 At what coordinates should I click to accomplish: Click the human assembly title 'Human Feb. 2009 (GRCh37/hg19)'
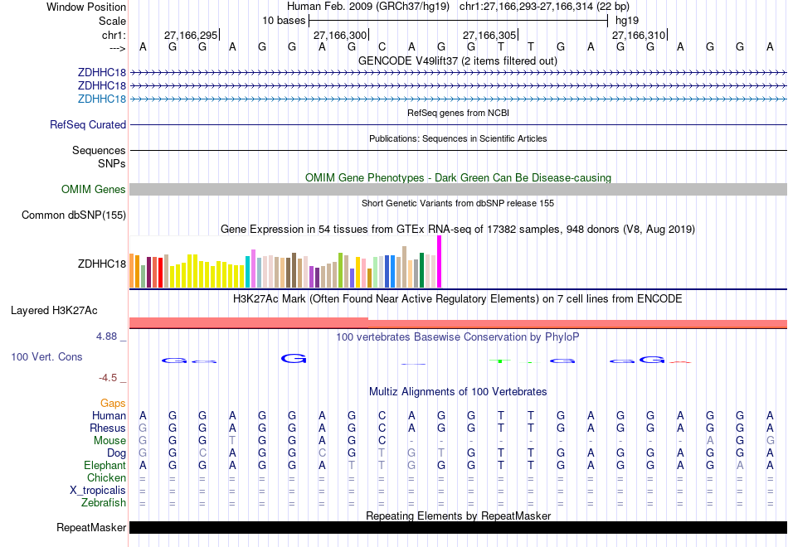[368, 7]
